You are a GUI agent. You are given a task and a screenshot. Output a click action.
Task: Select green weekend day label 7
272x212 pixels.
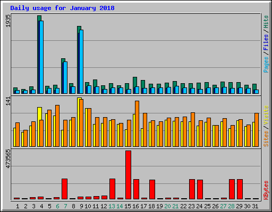65,206
